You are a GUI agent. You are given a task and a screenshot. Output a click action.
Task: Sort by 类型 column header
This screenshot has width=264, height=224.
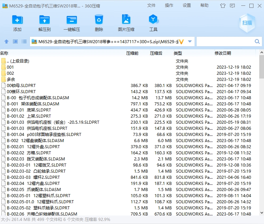pyautogui.click(x=178, y=53)
